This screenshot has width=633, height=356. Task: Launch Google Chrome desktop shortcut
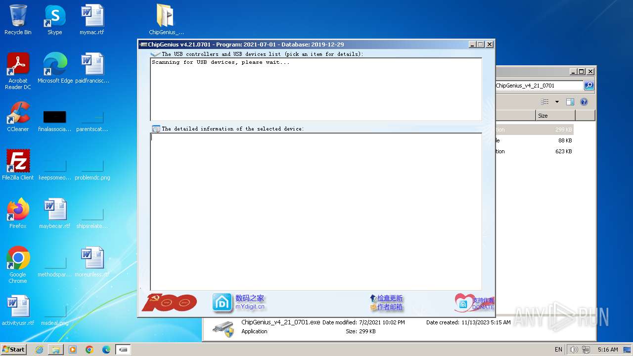pos(18,265)
